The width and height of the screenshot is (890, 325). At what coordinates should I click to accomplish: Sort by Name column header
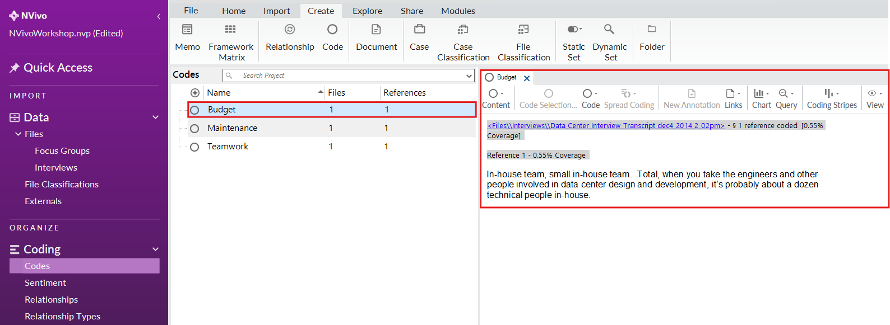click(219, 93)
